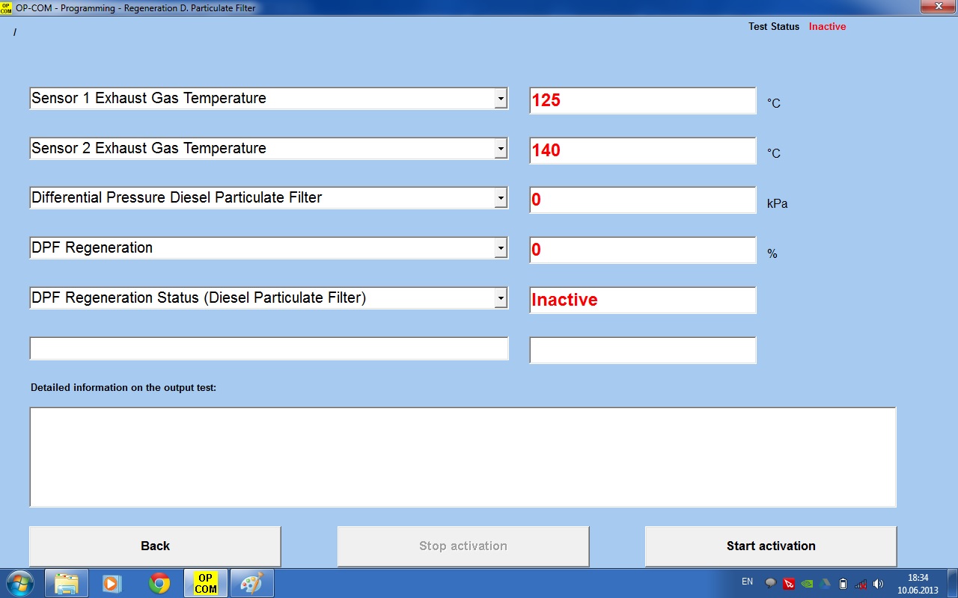Click the detailed output test information box
The image size is (958, 598).
click(x=463, y=457)
